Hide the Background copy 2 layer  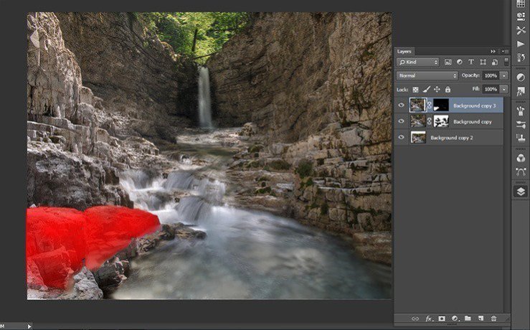pyautogui.click(x=402, y=137)
